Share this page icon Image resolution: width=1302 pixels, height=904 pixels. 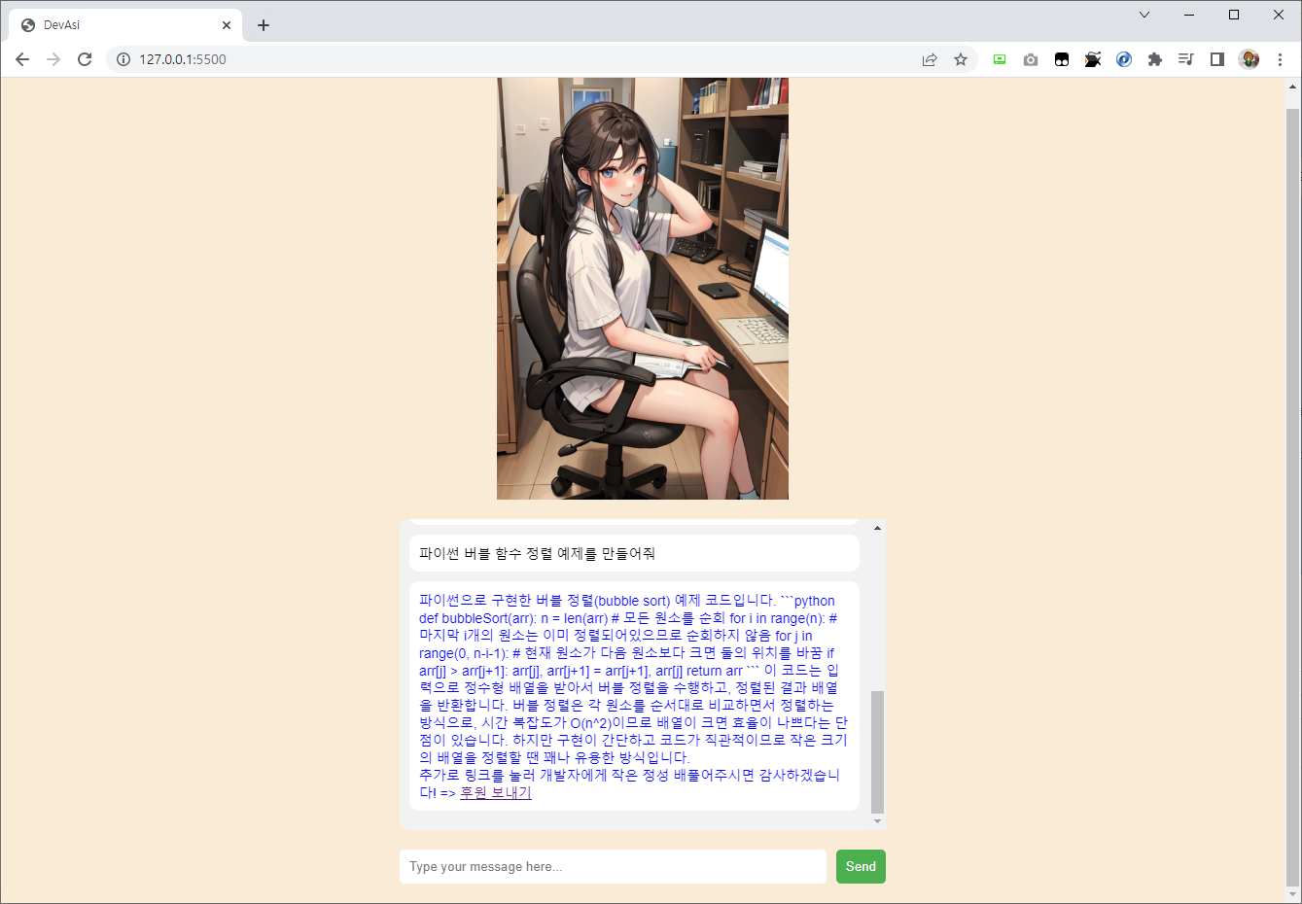(930, 59)
